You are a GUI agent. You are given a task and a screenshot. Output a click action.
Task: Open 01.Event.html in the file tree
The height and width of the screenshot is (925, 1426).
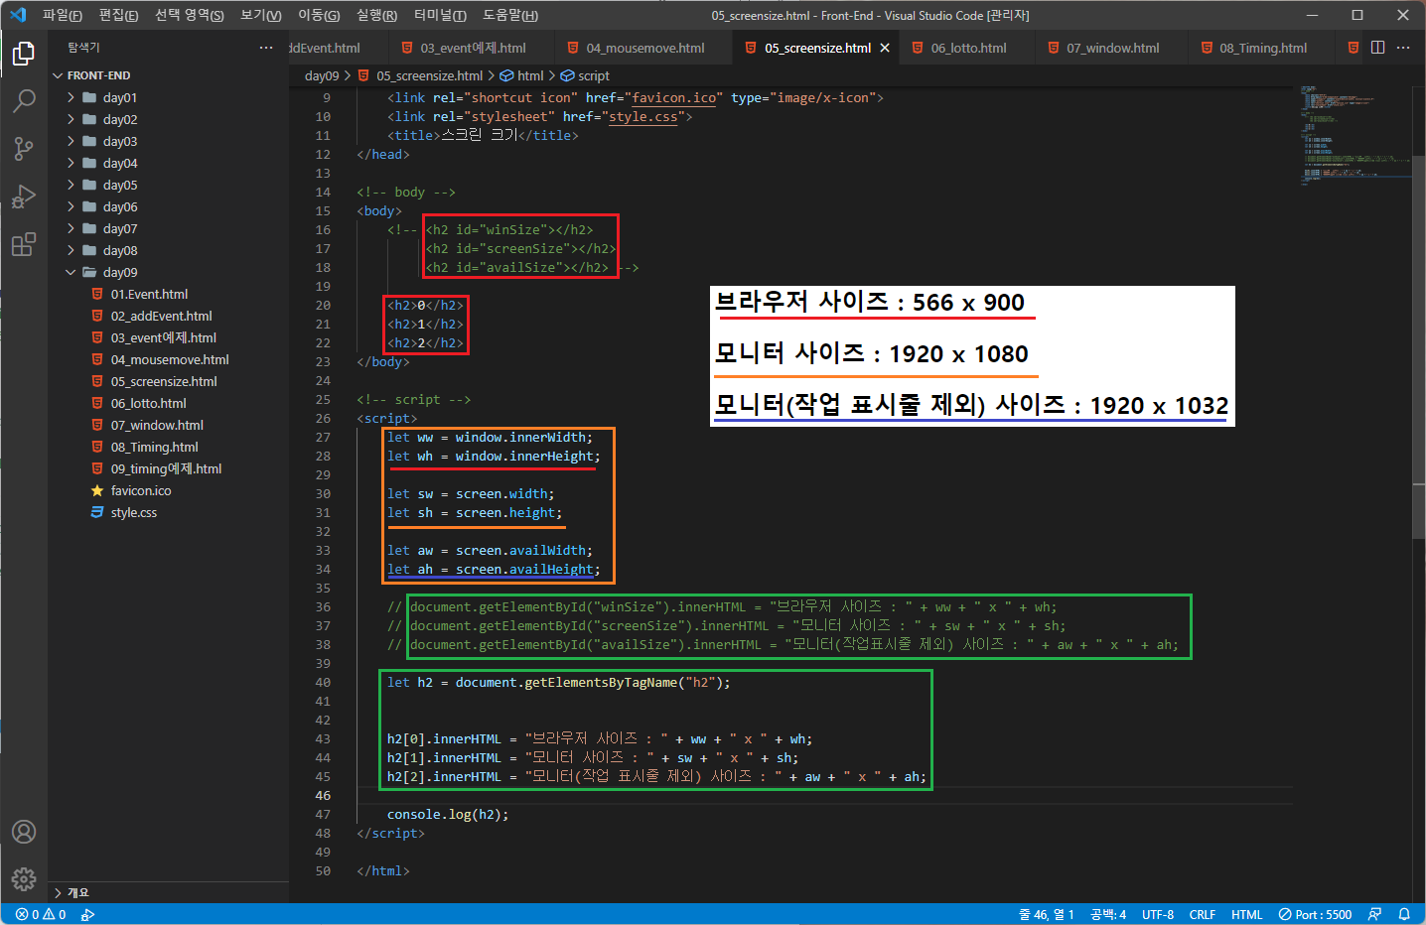point(149,294)
